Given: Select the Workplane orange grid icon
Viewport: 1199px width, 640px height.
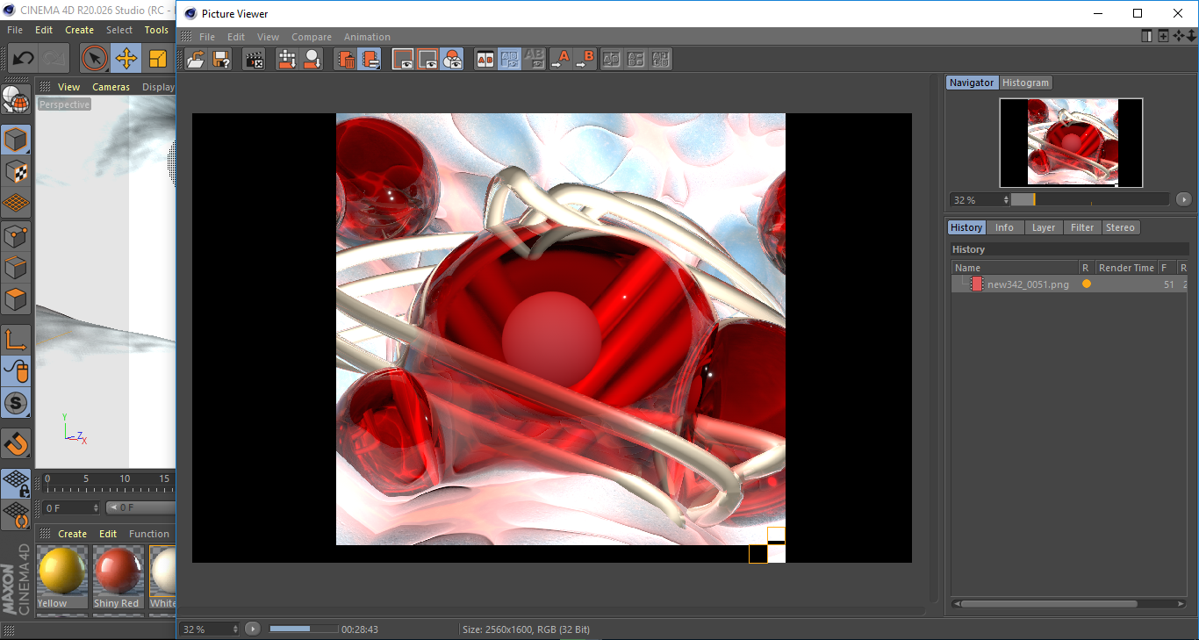Looking at the screenshot, I should click(x=16, y=203).
